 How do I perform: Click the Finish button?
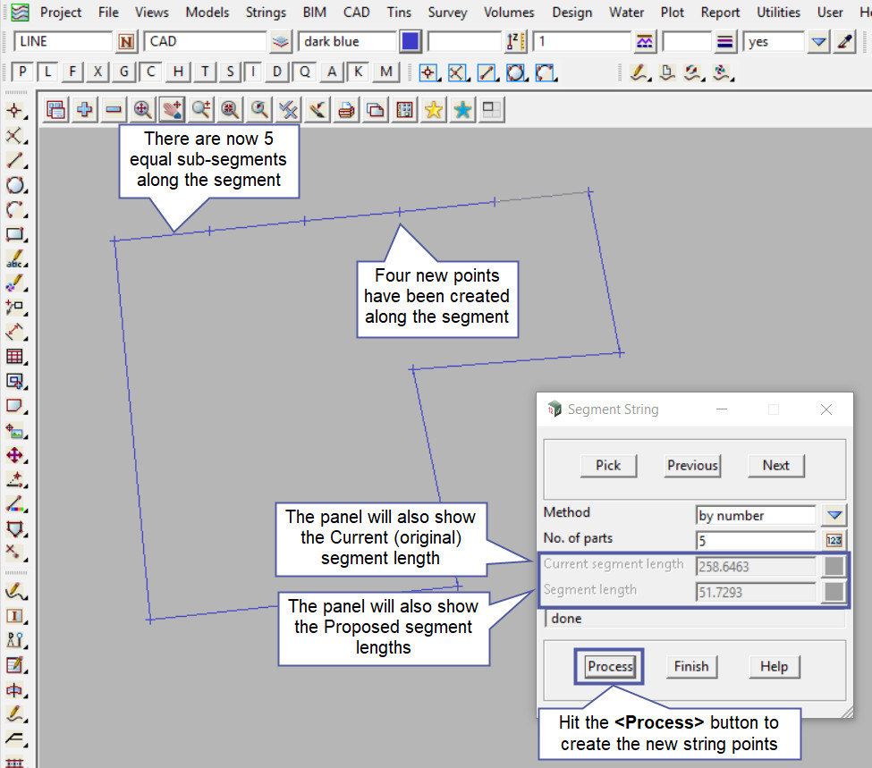tap(690, 666)
